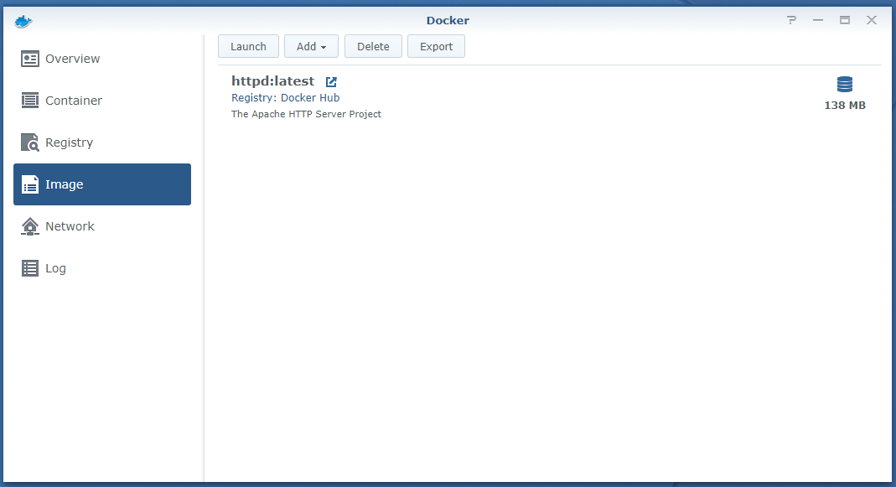Click The Apache HTTP Server Project description
This screenshot has height=487, width=896.
click(306, 114)
